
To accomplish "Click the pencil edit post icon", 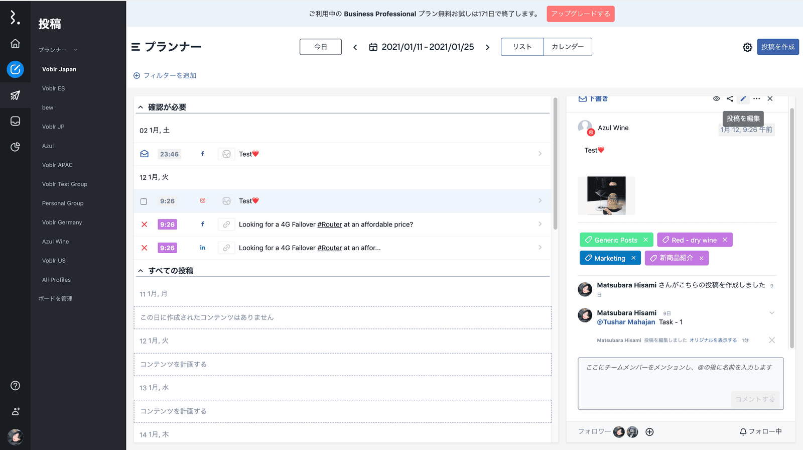I will [x=743, y=99].
